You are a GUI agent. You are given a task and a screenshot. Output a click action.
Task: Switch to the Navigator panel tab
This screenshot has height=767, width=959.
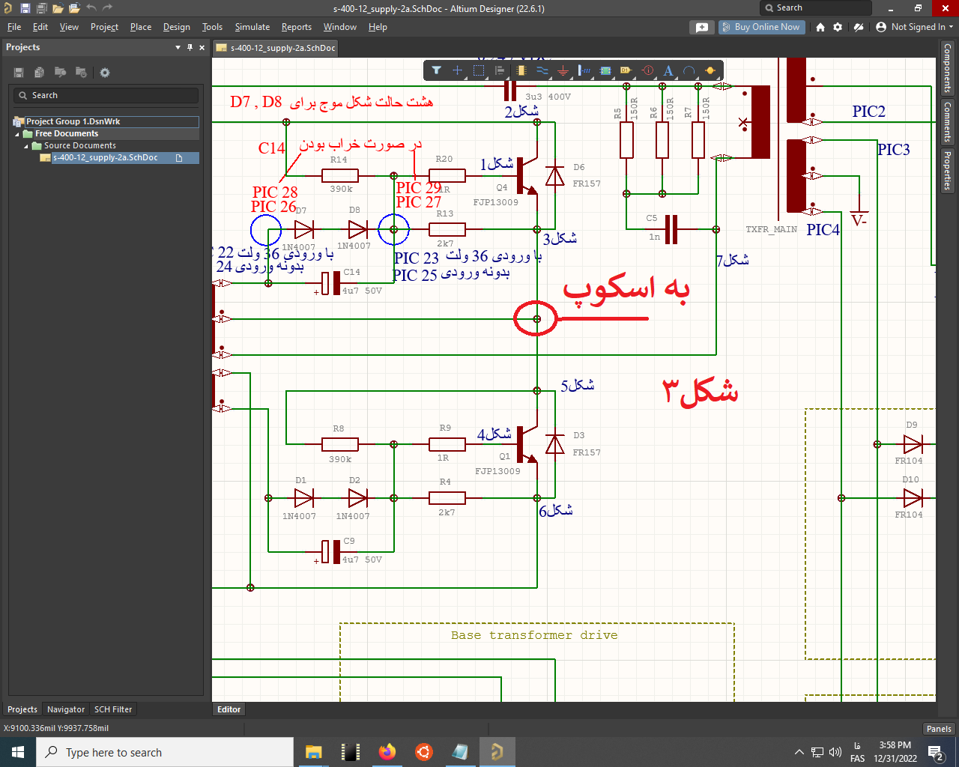point(66,709)
